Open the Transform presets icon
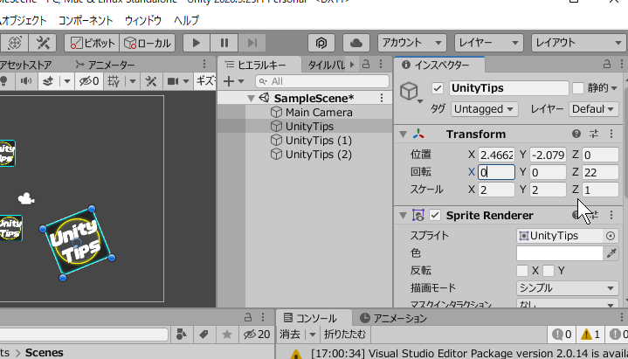Image resolution: width=628 pixels, height=359 pixels. [594, 134]
